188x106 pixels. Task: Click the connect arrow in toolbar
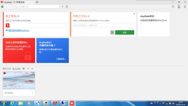(62, 6)
